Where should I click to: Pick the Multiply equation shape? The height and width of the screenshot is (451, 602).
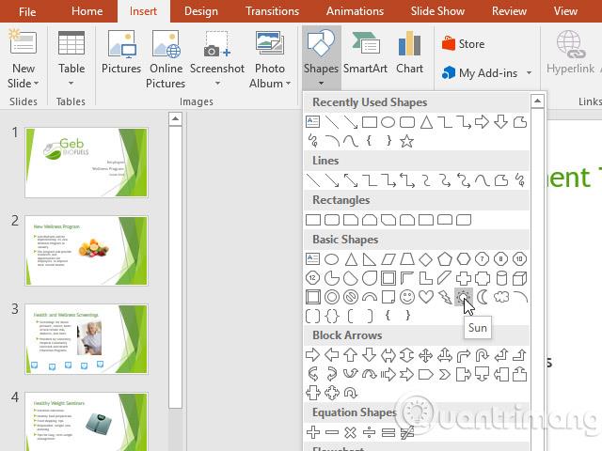click(351, 432)
